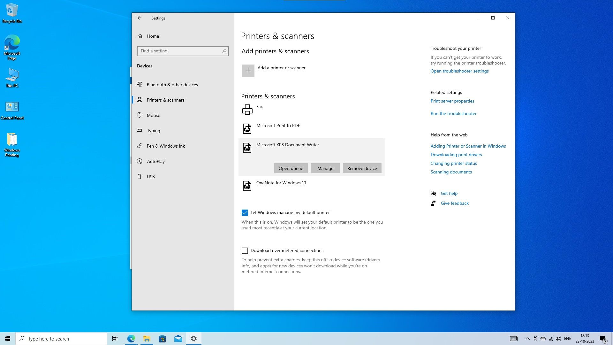Show hidden icons in system tray
613x345 pixels.
[527, 339]
